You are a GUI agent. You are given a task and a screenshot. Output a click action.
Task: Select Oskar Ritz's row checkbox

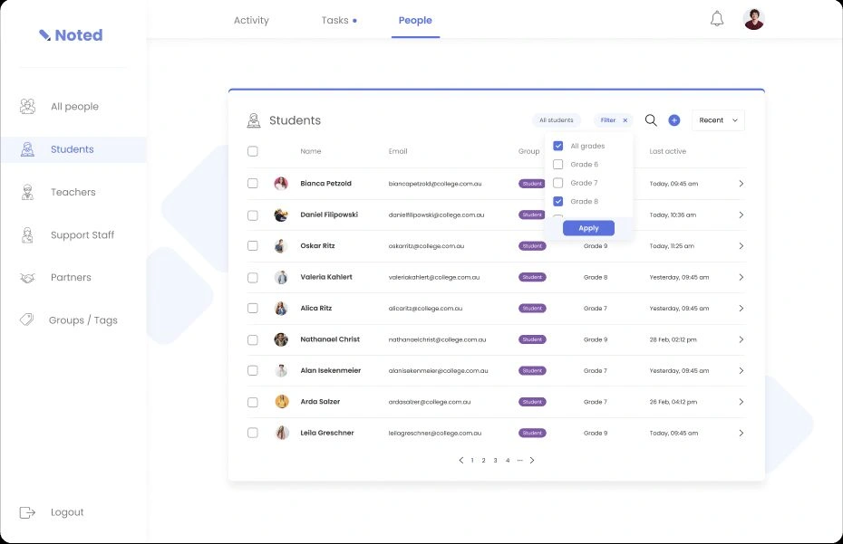point(253,246)
